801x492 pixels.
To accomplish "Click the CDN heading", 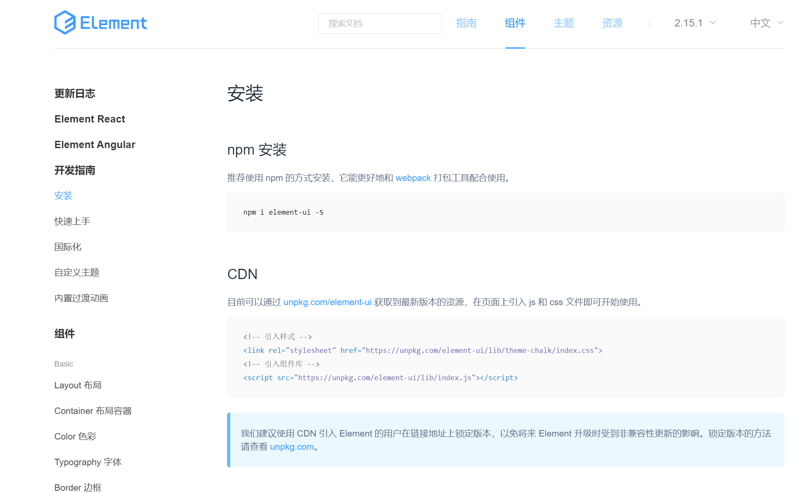I will 242,274.
